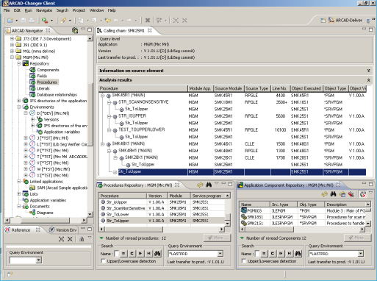Sort by the Line No. column header
This screenshot has width=377, height=281.
tap(280, 88)
